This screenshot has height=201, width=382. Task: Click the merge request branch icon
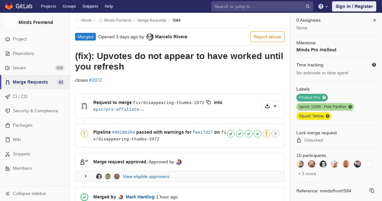(84, 106)
